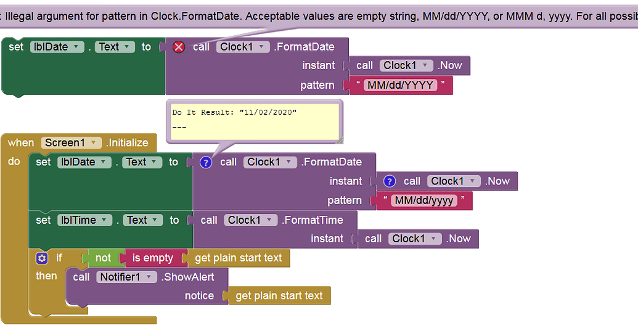Click the red error icon on FormatDate block
The width and height of the screenshot is (638, 328).
coord(179,47)
